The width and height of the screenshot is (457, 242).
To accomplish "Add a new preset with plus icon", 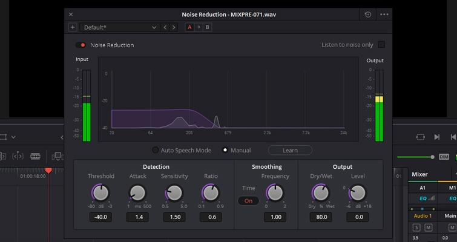I will (73, 27).
